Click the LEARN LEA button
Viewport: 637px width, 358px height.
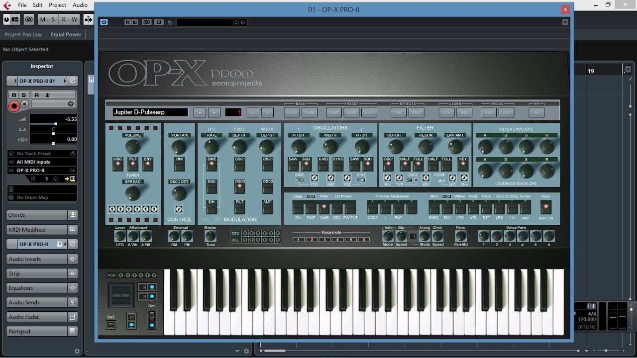446,112
